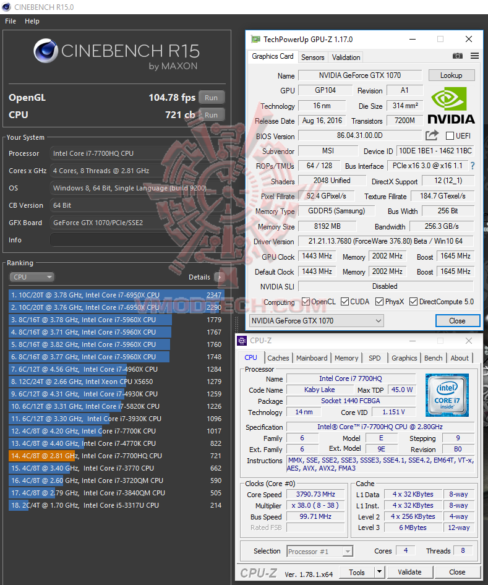Screen dimensions: 488x585
Task: Open the File menu in Cinebench
Action: pyautogui.click(x=11, y=21)
